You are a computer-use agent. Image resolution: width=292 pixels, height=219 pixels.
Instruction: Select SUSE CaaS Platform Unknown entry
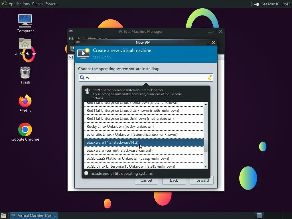(x=144, y=158)
